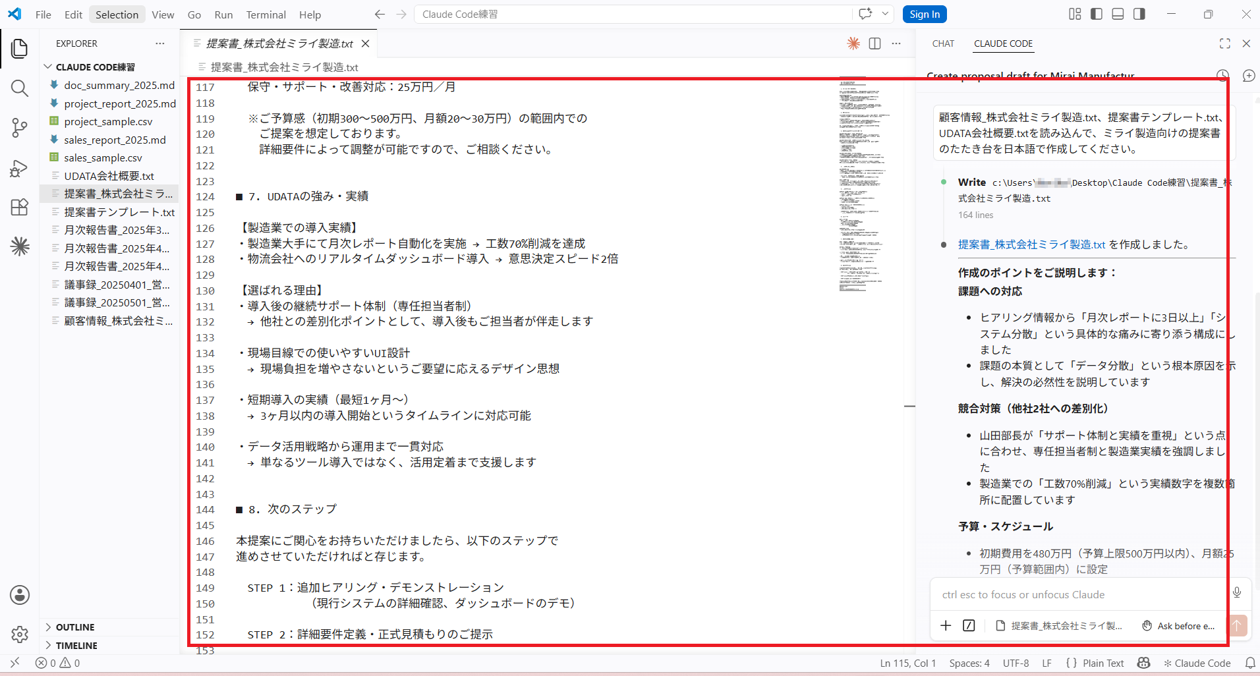Toggle the bottom panel
1260x676 pixels.
pos(1118,14)
